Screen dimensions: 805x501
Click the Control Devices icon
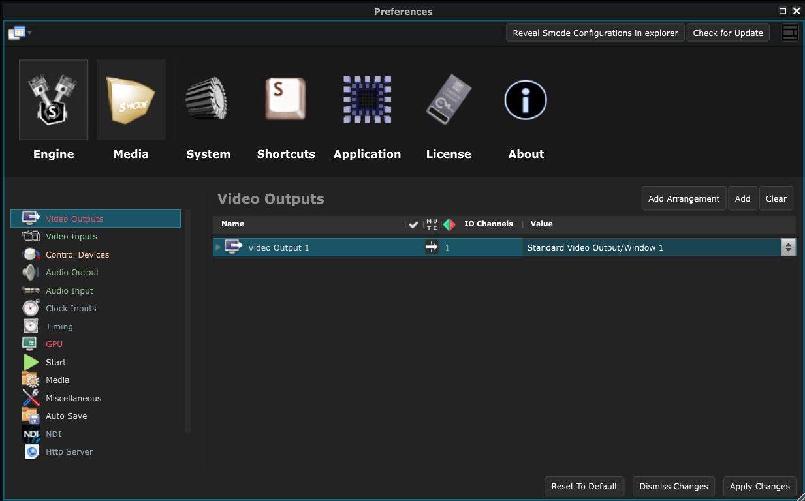click(x=31, y=254)
